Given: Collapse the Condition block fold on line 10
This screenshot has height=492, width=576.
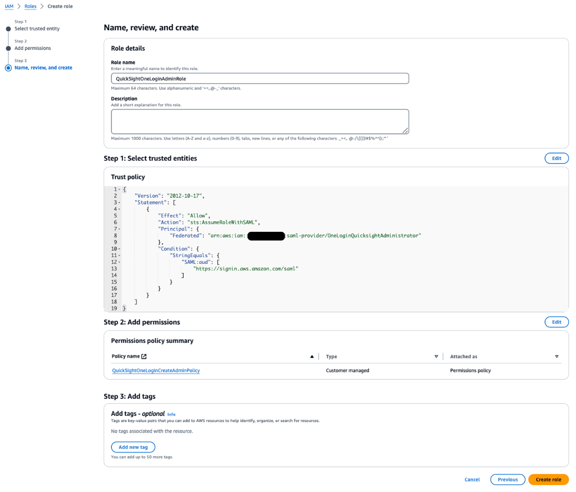Looking at the screenshot, I should [119, 249].
